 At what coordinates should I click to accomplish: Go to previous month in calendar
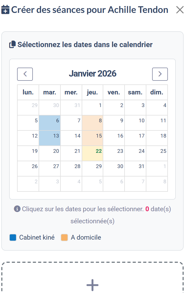point(25,74)
